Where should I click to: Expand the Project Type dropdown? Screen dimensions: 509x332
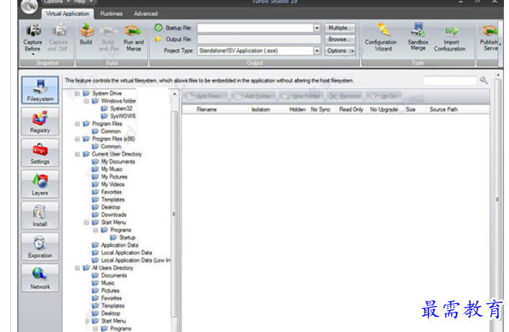click(x=317, y=51)
